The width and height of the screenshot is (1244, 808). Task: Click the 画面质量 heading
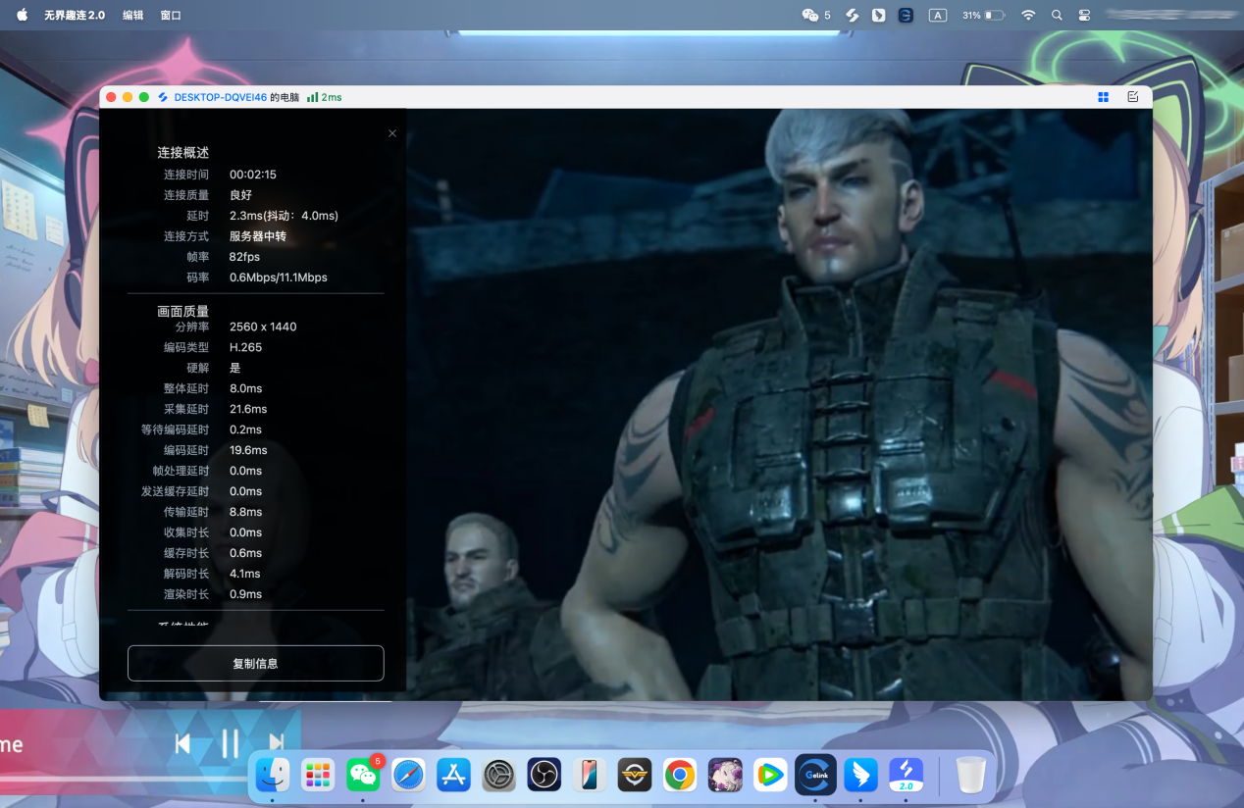click(x=183, y=311)
